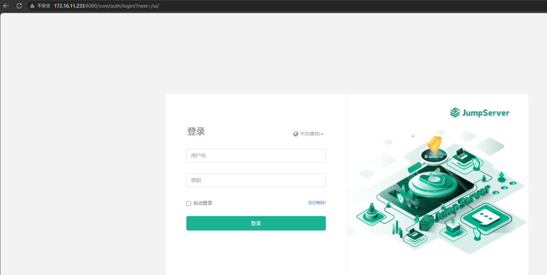Click the 不安全 security label
The image size is (547, 275).
coord(43,5)
